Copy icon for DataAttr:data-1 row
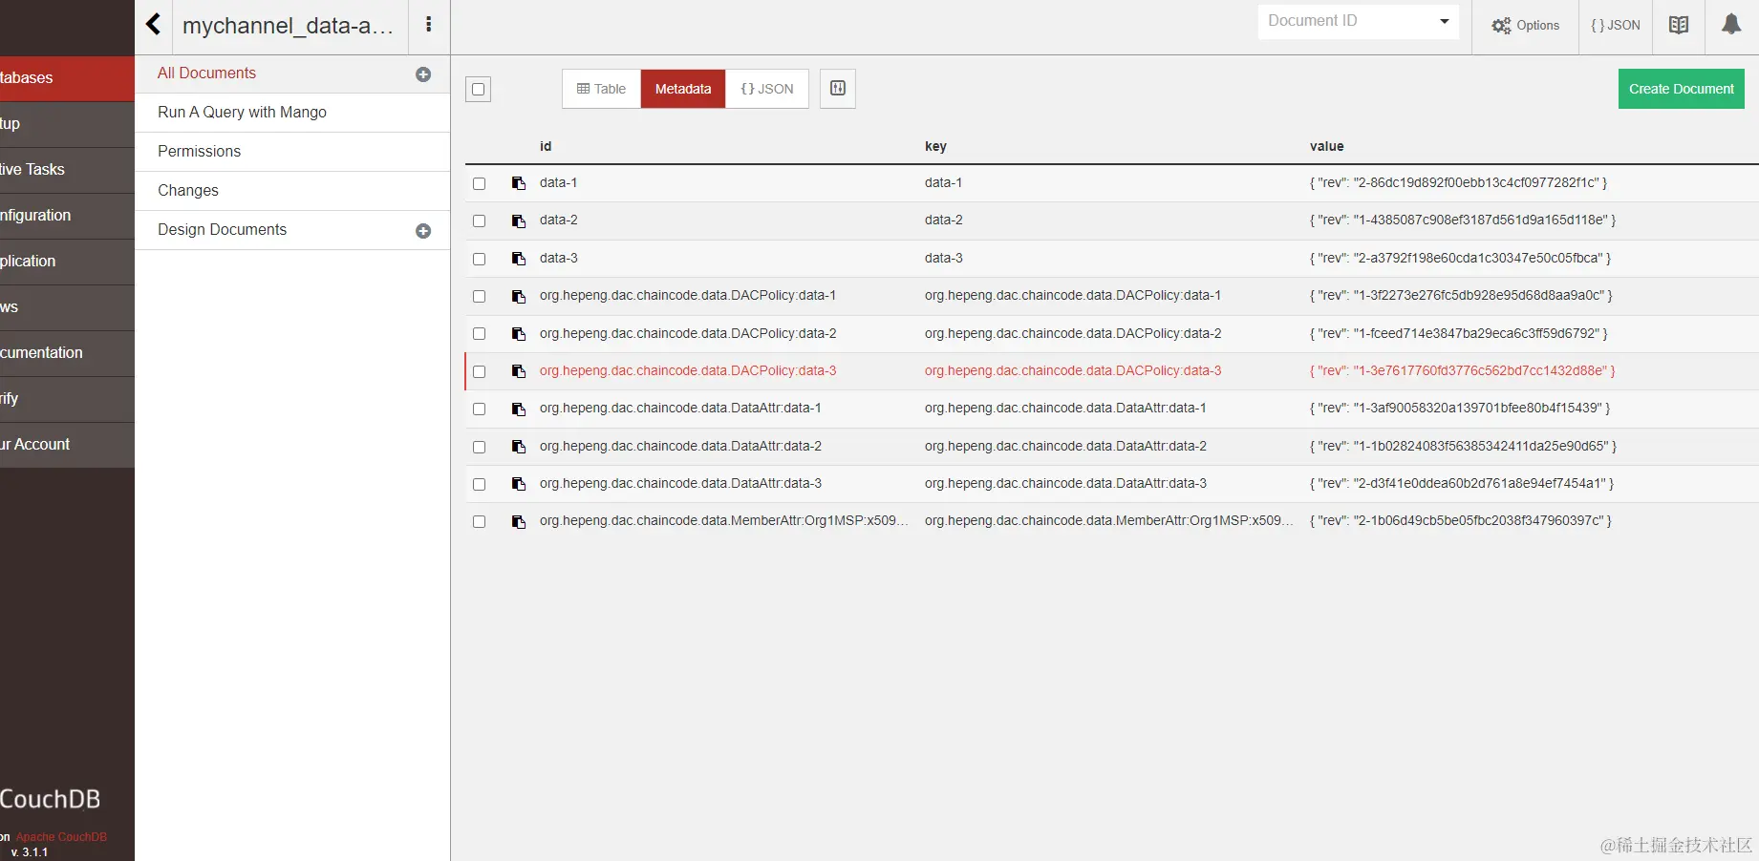Image resolution: width=1759 pixels, height=861 pixels. [x=519, y=409]
